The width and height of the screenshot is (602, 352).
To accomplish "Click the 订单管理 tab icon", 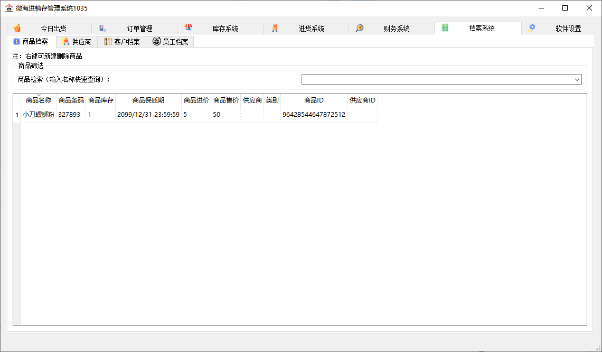I will point(103,29).
